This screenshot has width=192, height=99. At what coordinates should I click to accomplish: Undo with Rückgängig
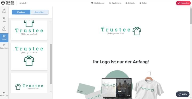tap(98, 3)
